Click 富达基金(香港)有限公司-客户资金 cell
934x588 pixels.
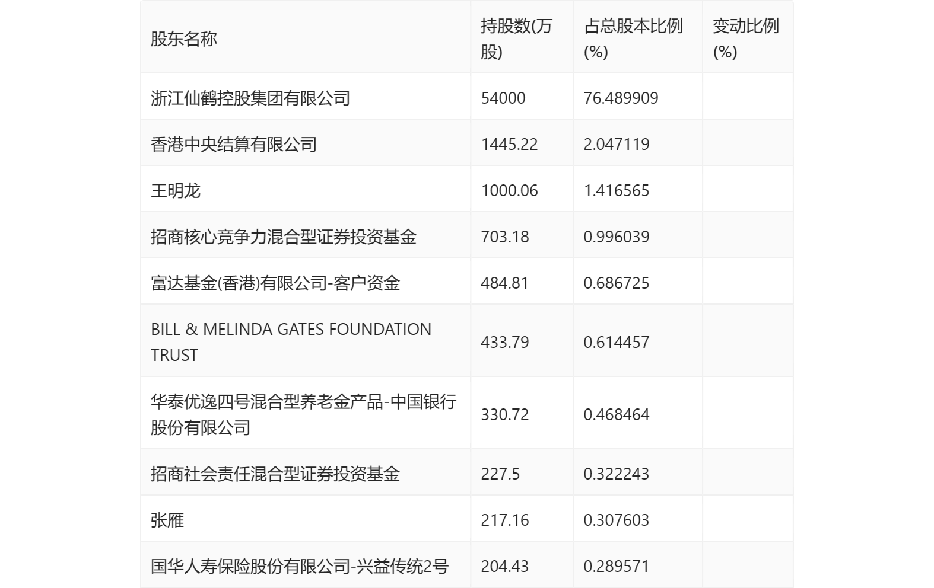[x=275, y=283]
